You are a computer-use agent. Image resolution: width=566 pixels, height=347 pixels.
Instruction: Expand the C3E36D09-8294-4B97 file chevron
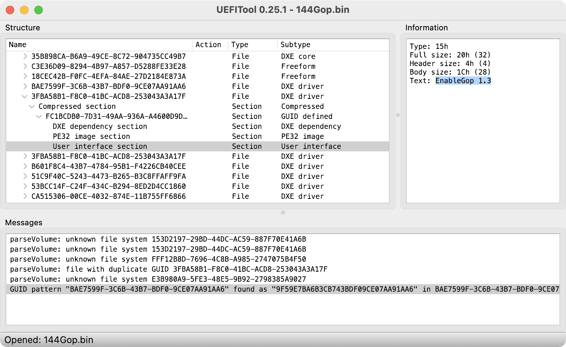click(25, 66)
